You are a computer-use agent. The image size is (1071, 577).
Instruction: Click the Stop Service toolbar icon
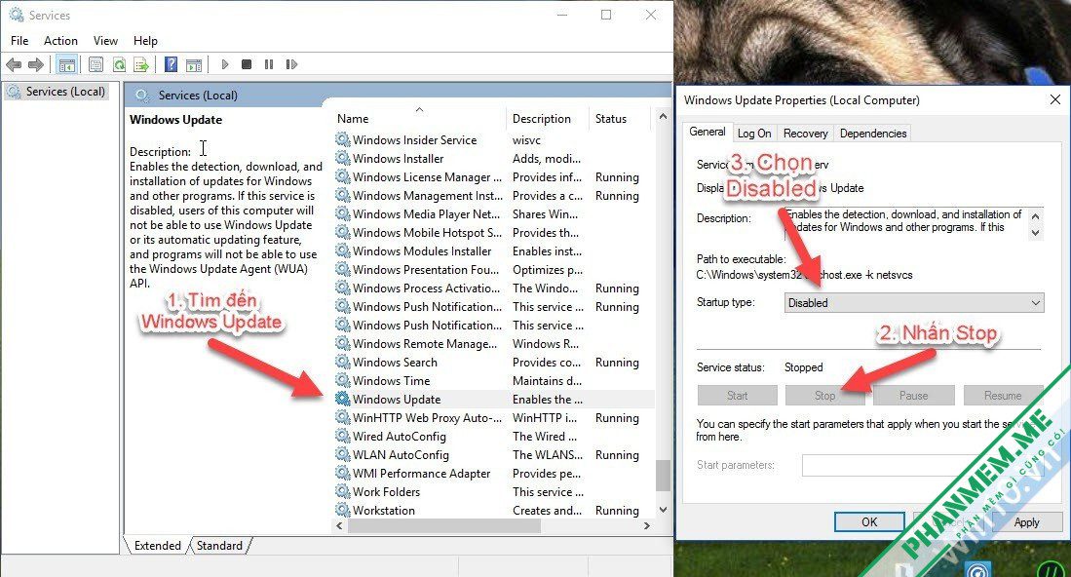pos(247,64)
